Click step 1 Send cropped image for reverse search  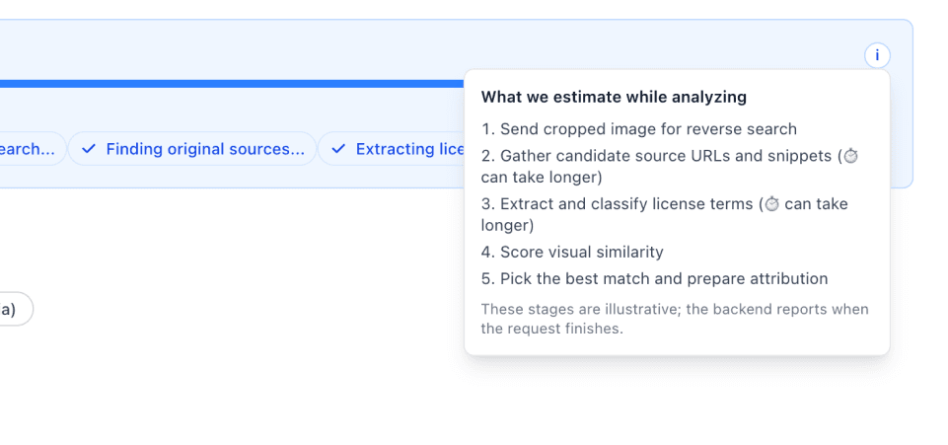(638, 128)
